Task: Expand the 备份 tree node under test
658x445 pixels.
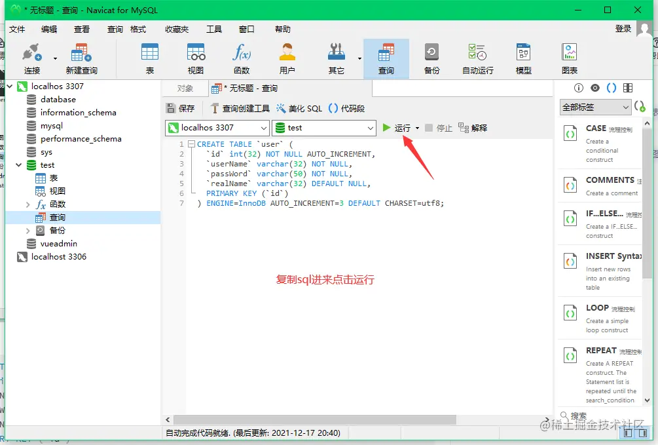Action: (x=27, y=231)
